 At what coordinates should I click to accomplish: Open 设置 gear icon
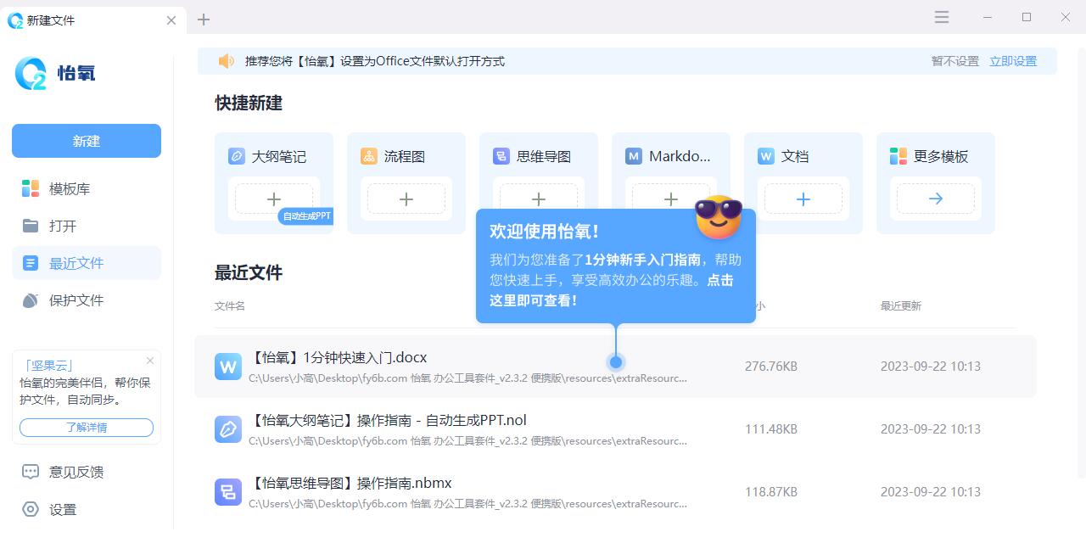(x=31, y=509)
